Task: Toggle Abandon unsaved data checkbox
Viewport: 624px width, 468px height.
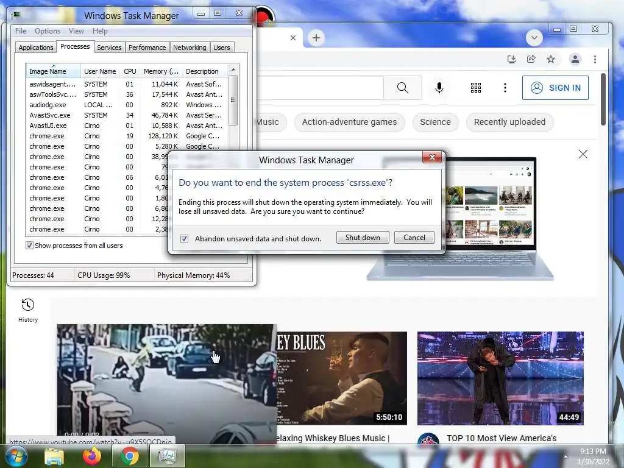Action: click(x=184, y=238)
